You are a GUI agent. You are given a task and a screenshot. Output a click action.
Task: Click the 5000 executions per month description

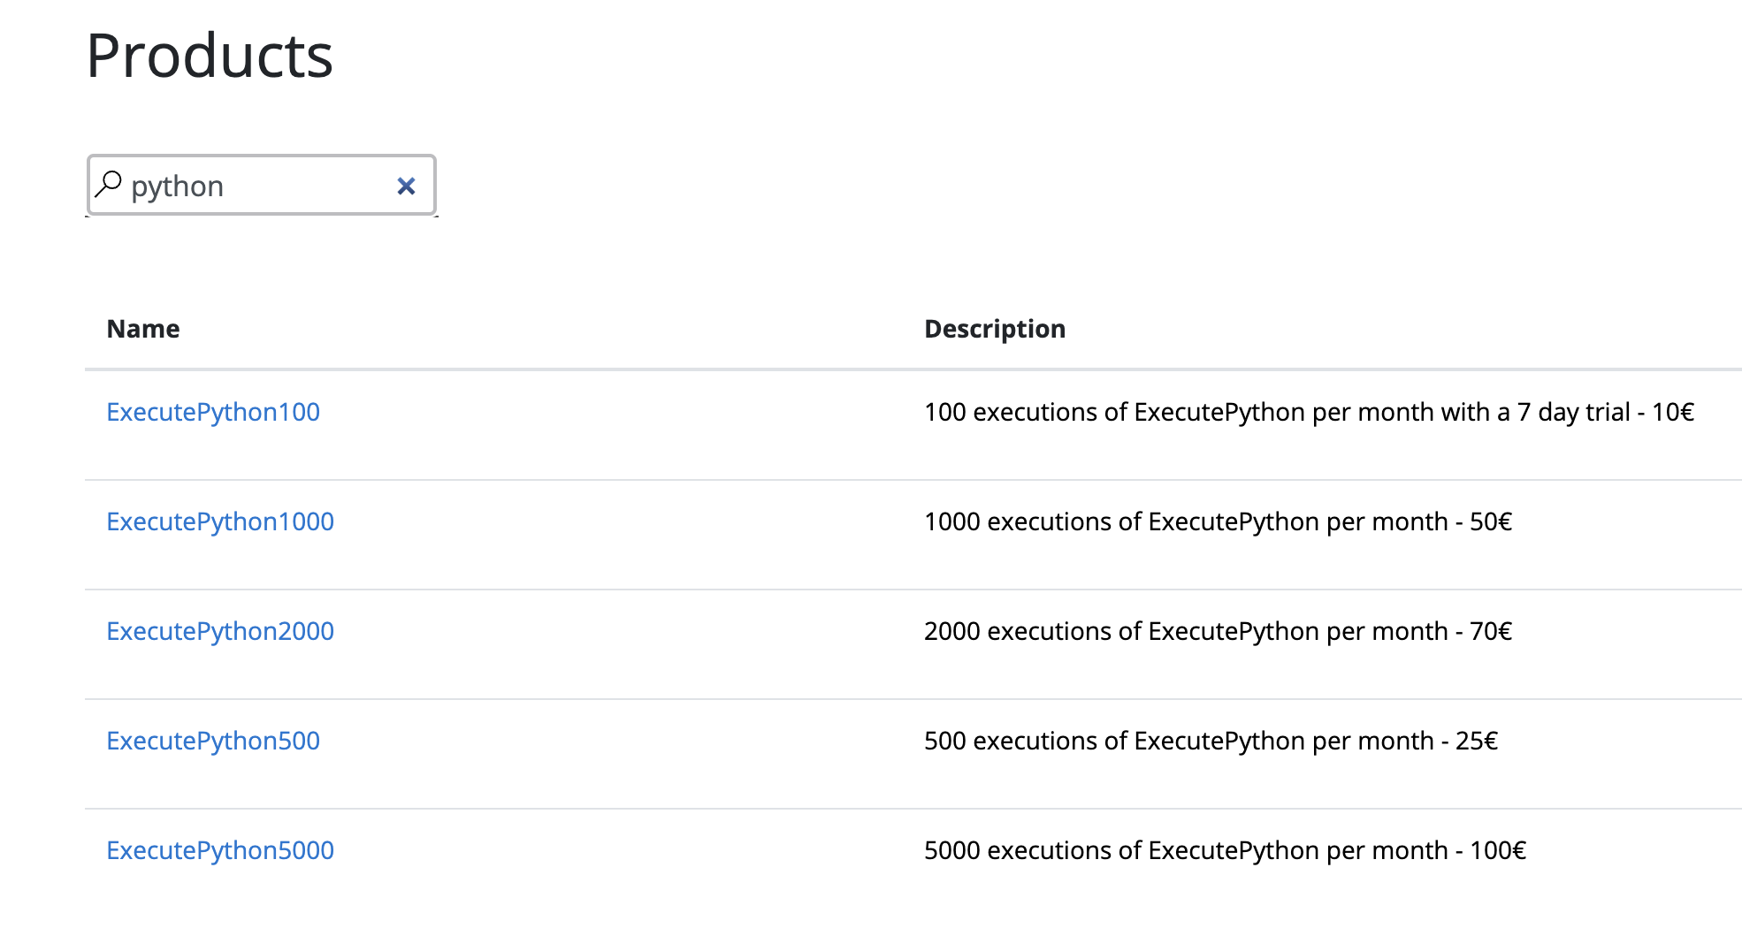(x=1224, y=850)
